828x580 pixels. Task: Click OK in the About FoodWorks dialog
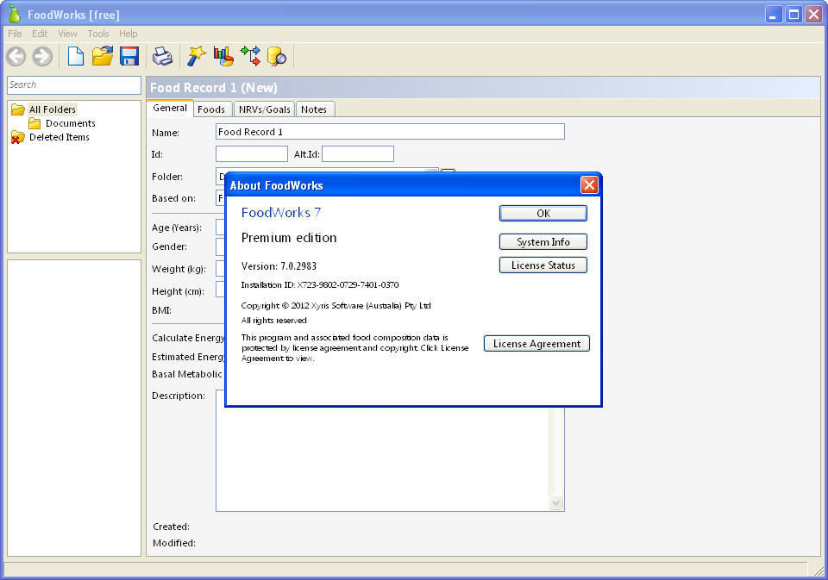point(543,213)
